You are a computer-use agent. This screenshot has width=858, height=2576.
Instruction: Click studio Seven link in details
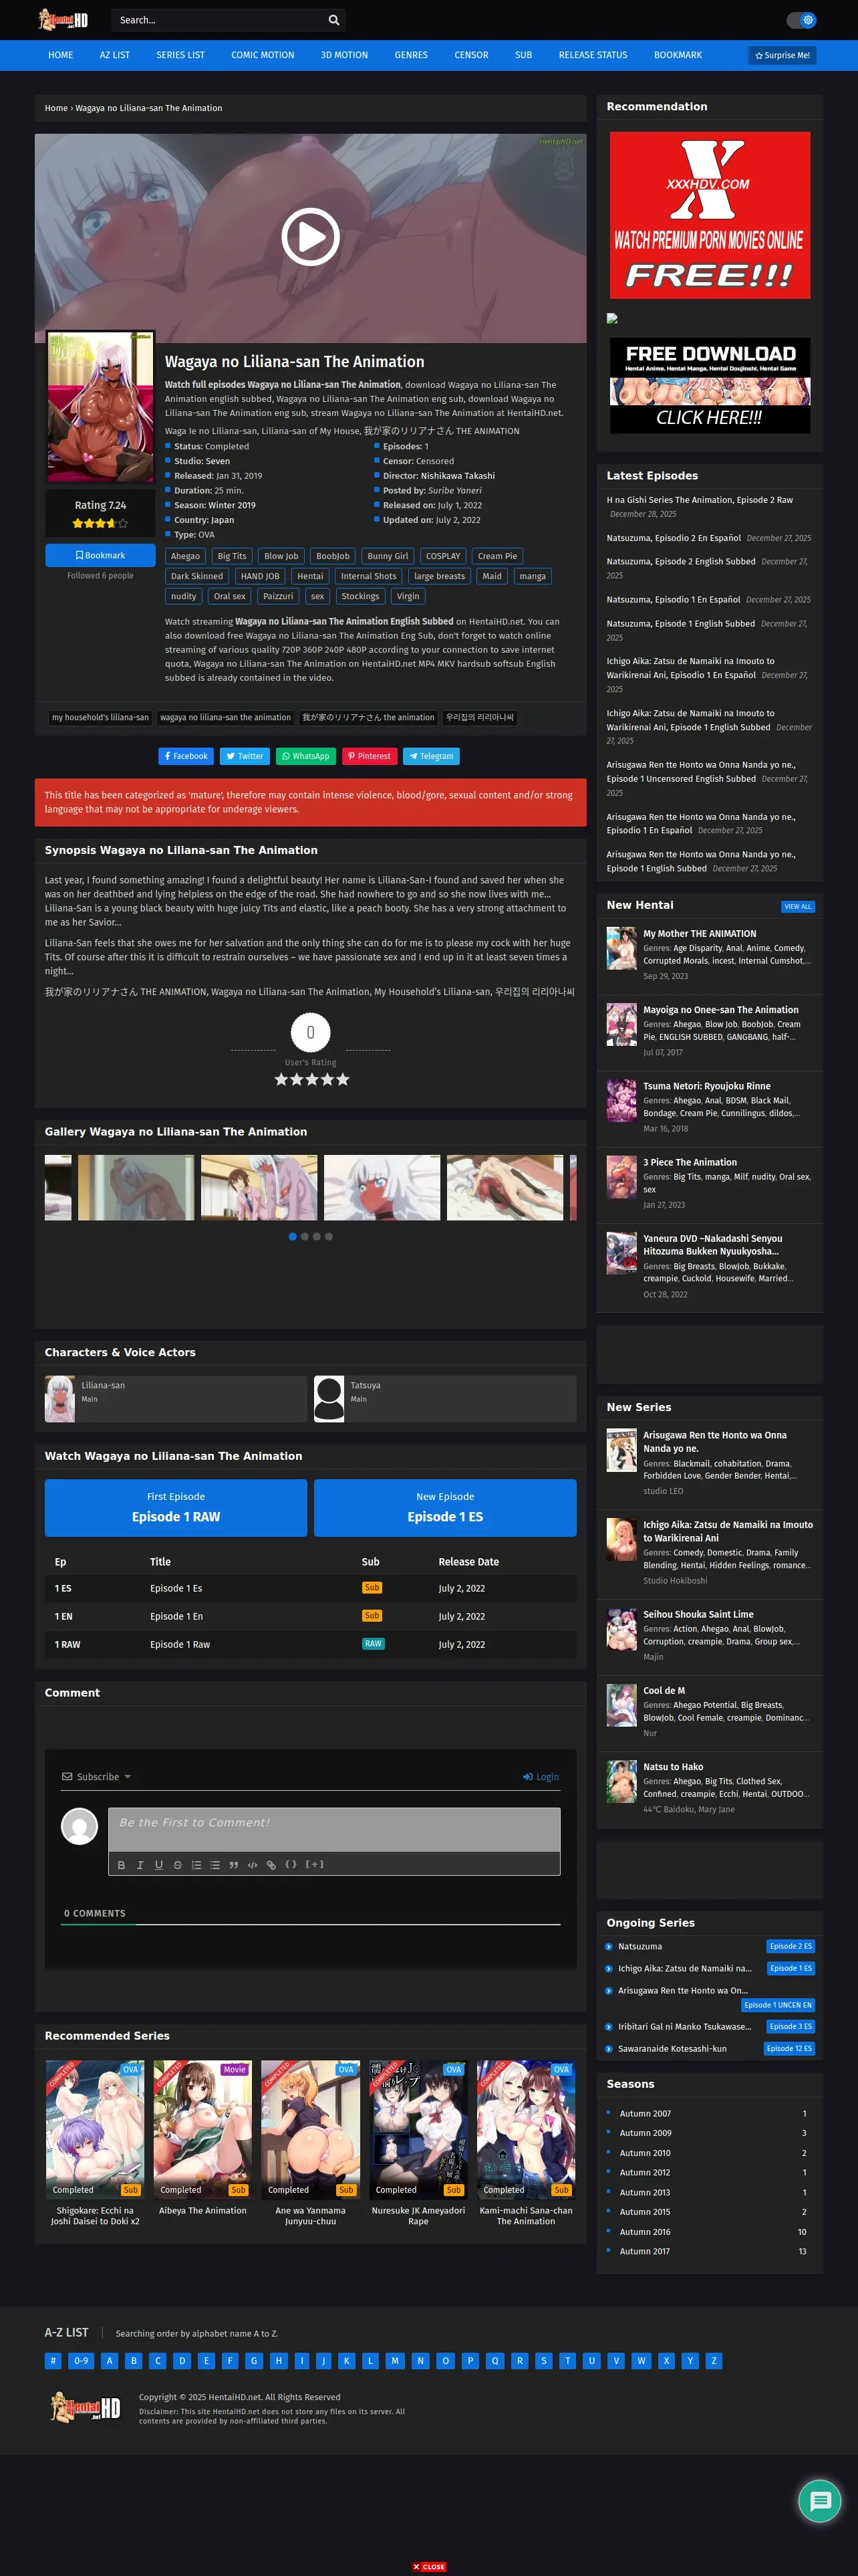tap(218, 461)
